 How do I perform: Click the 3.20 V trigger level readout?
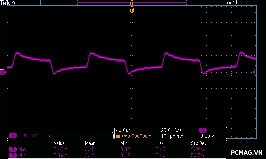pyautogui.click(x=207, y=136)
